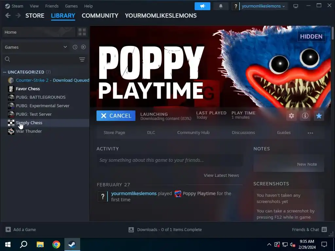Click the PUBG: BATTLEGROUNDS game icon
The image size is (335, 251).
coord(11,97)
